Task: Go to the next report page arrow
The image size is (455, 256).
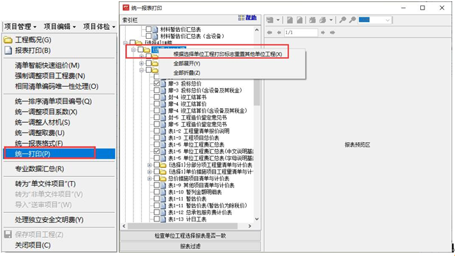Action: [323, 33]
